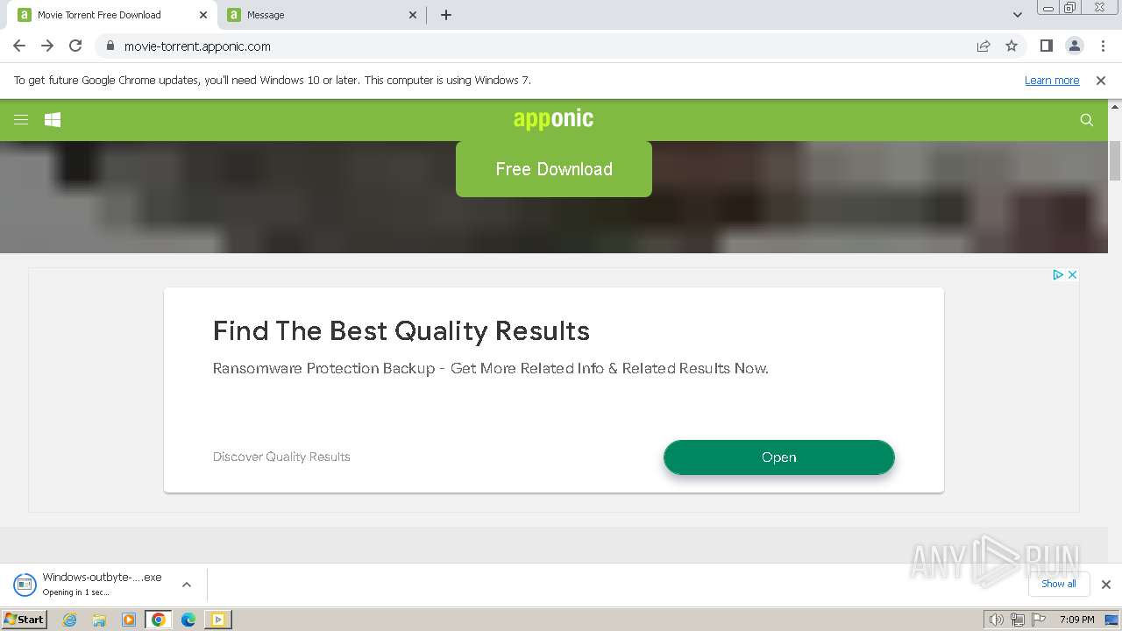Close the downloads bar
Image resolution: width=1122 pixels, height=631 pixels.
(1106, 585)
